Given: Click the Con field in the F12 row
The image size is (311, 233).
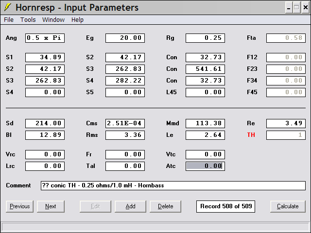Looking at the screenshot, I should click(205, 57).
